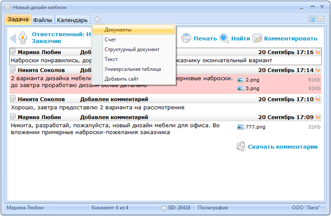331x216 pixels.
Task: Click date 20 Сентябрь 17:16
Action: point(286,52)
